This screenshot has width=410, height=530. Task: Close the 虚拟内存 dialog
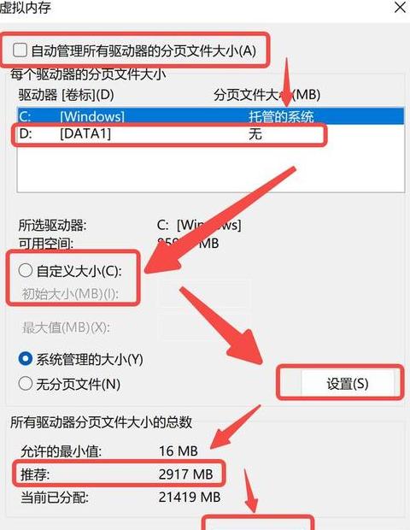coord(401,7)
